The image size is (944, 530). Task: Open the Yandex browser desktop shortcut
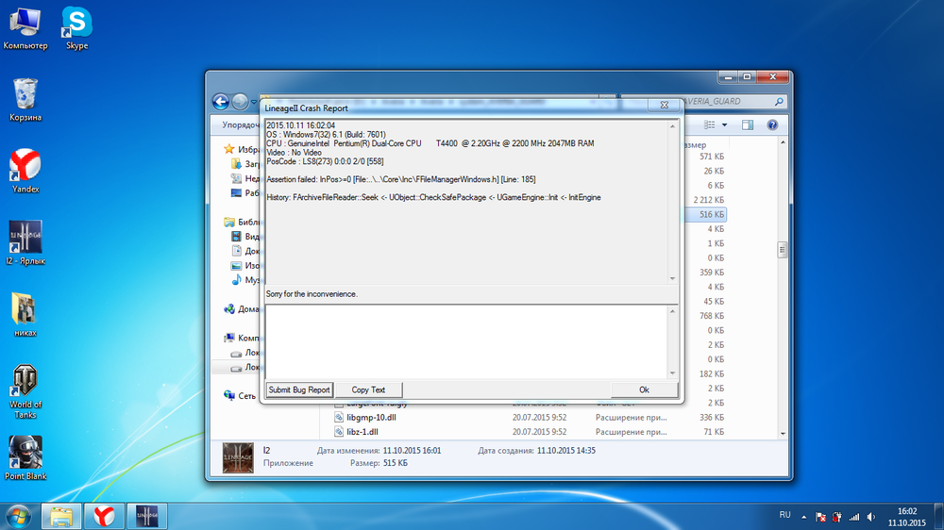(x=25, y=168)
